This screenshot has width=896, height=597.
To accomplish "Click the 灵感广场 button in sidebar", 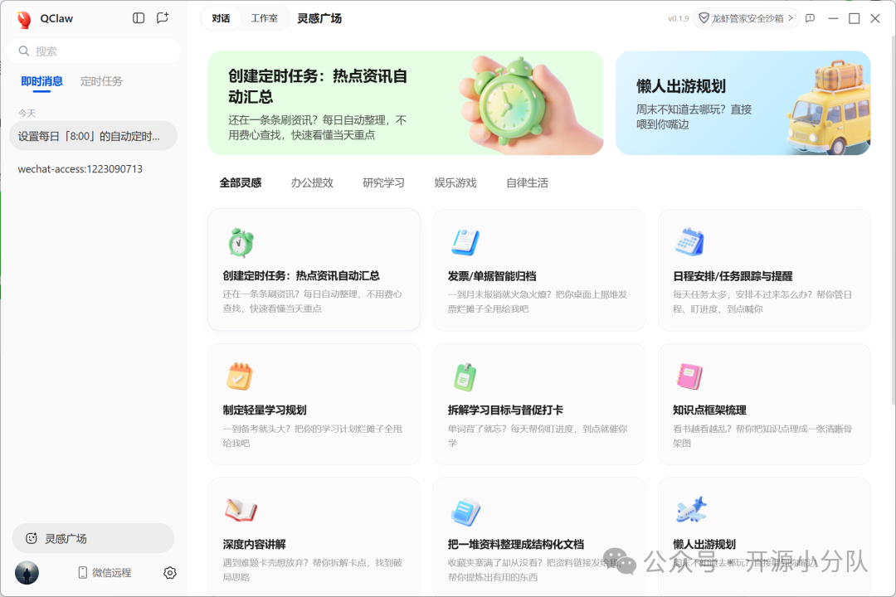I will tap(93, 538).
